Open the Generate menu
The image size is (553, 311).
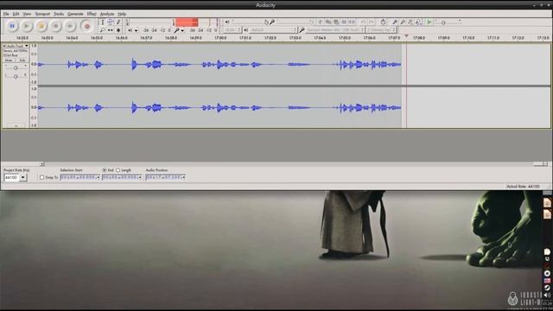75,14
